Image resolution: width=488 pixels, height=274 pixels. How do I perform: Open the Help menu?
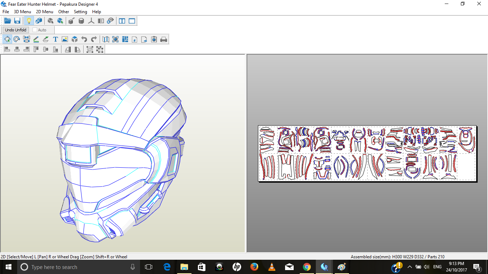[x=96, y=12]
